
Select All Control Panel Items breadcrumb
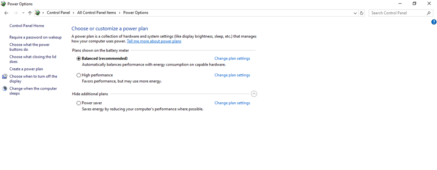pos(97,13)
